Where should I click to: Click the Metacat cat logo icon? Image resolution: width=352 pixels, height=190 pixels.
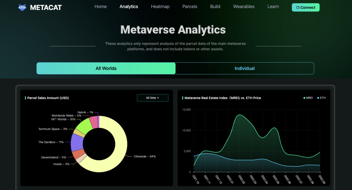[22, 7]
